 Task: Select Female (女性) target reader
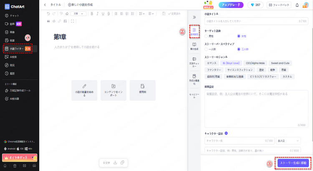coord(242,36)
